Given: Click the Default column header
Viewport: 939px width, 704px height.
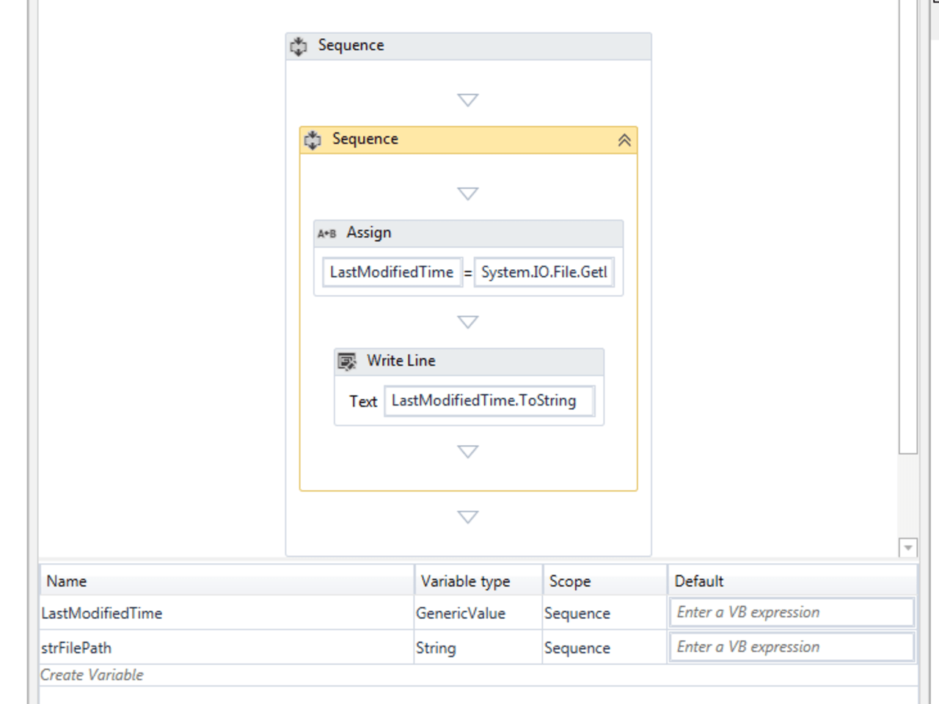Looking at the screenshot, I should click(792, 581).
